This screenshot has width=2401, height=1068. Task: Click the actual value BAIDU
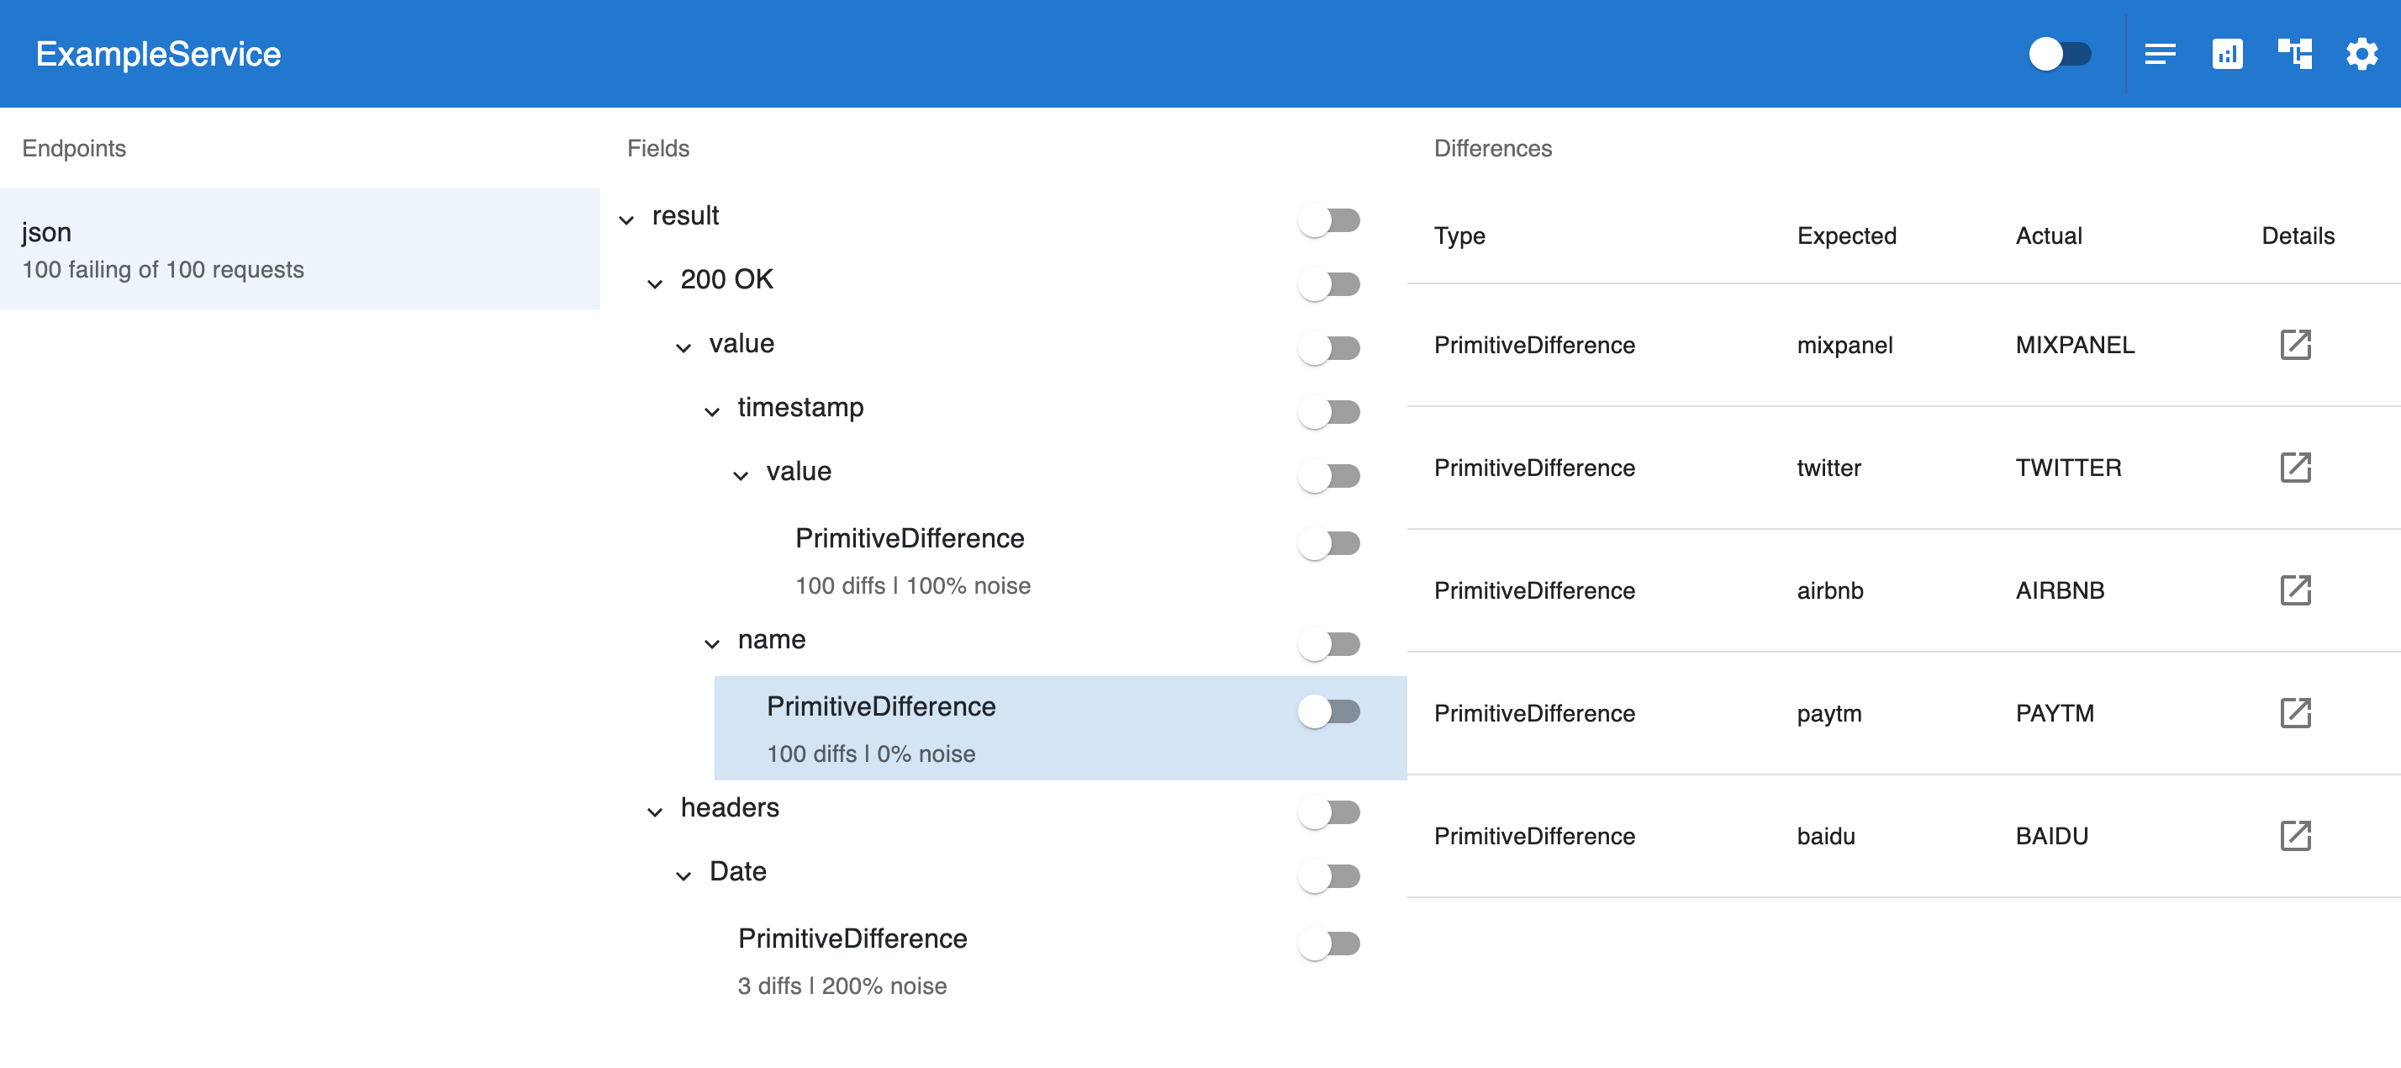[x=2051, y=836]
